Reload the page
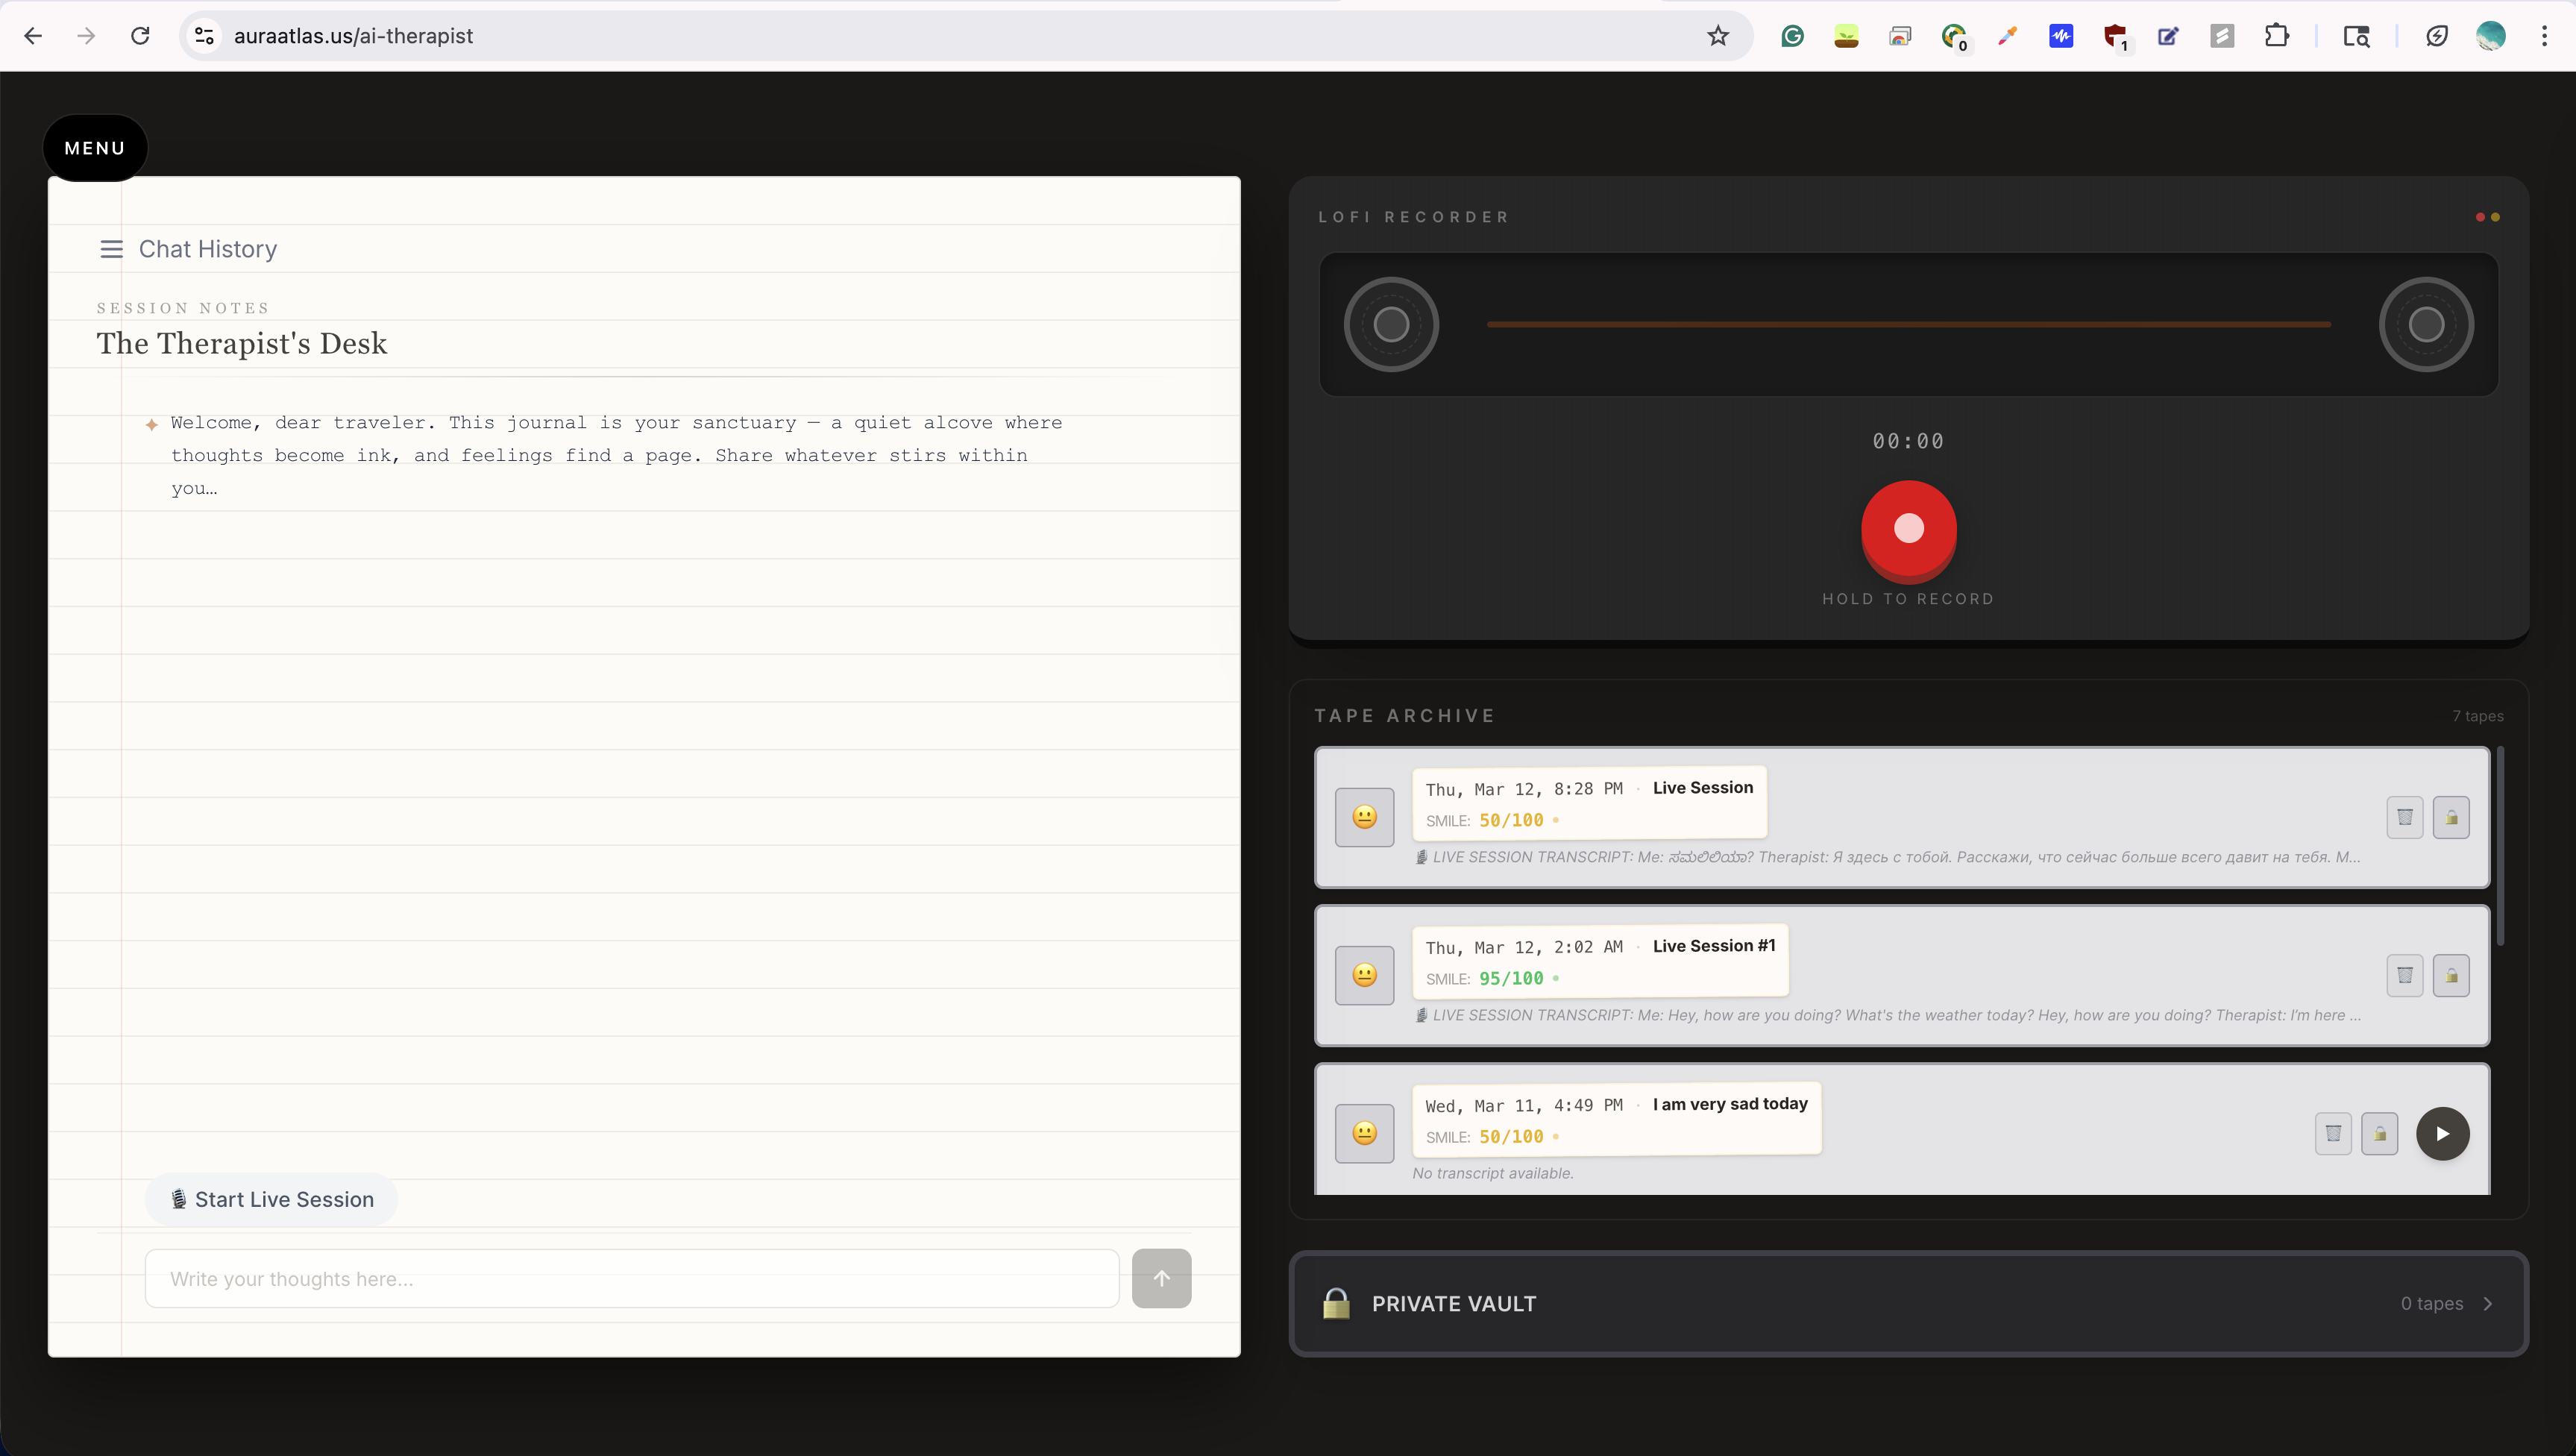 pos(140,36)
